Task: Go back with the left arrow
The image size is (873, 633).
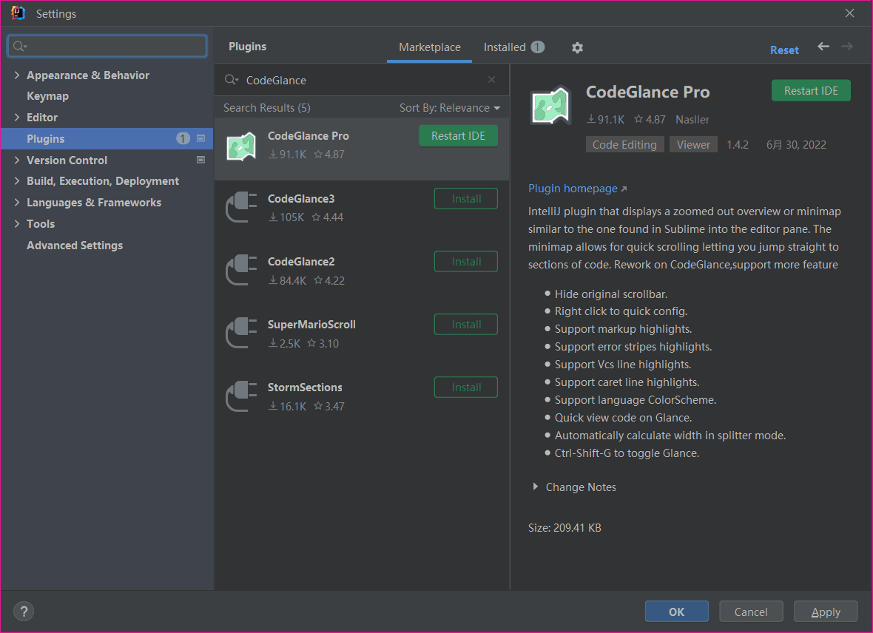Action: (x=823, y=47)
